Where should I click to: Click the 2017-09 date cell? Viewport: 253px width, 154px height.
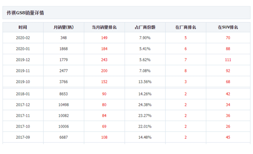click(23, 137)
